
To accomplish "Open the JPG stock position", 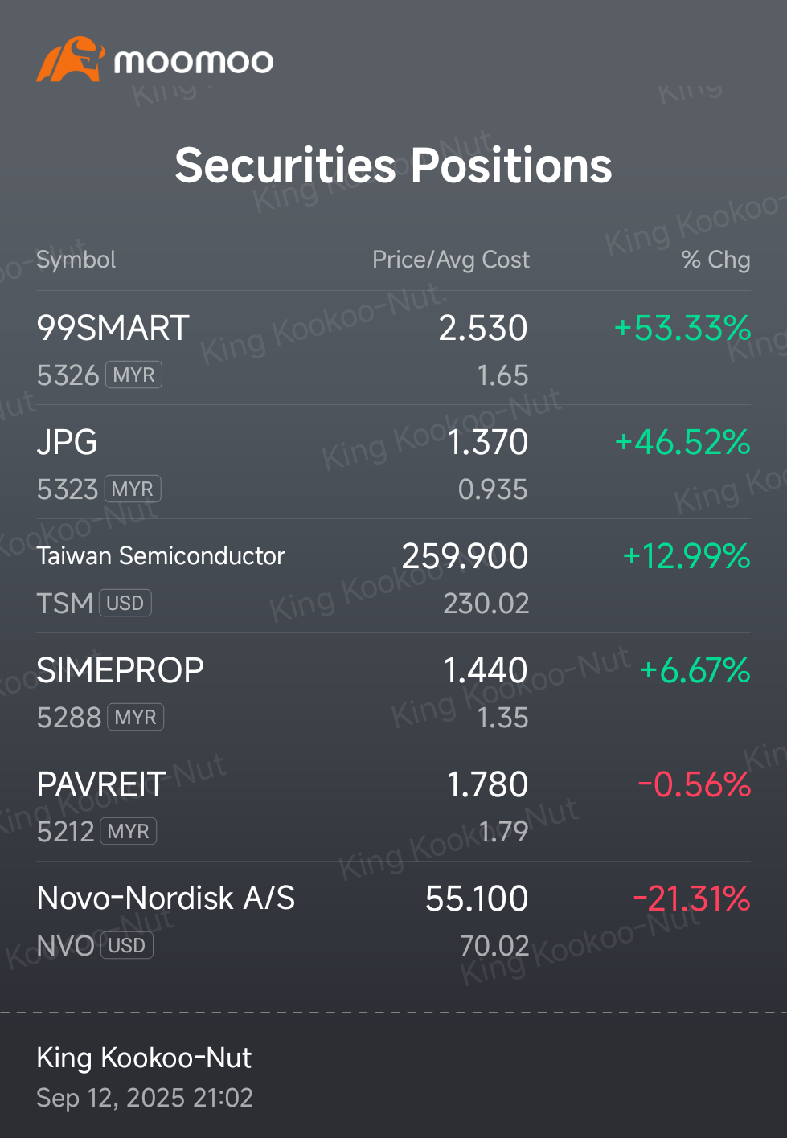I will point(394,462).
